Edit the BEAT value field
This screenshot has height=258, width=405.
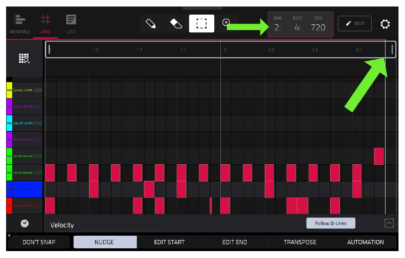point(298,27)
